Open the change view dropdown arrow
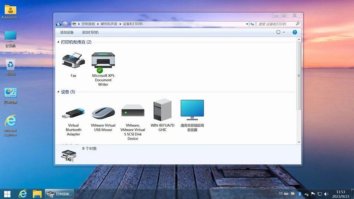Viewport: 354px width, 199px height. tap(284, 33)
